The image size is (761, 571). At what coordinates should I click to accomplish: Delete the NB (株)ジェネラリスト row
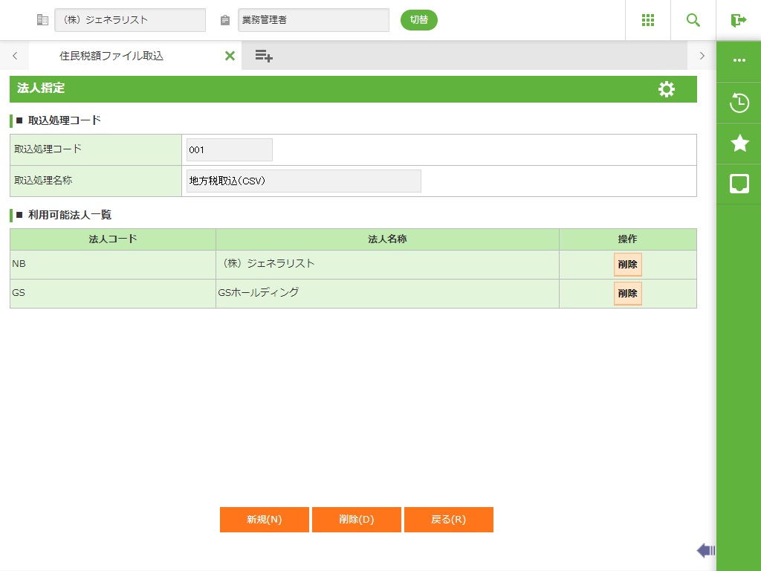(627, 265)
